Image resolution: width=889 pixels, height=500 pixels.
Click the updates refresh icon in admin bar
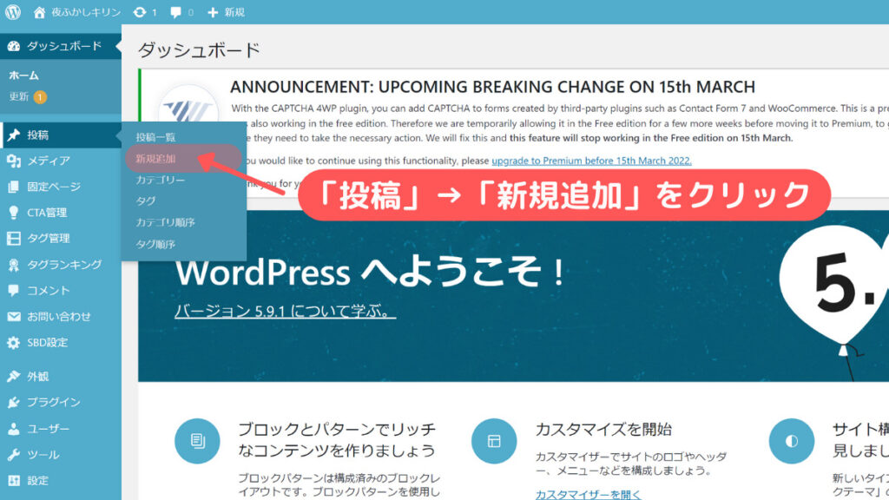point(140,12)
